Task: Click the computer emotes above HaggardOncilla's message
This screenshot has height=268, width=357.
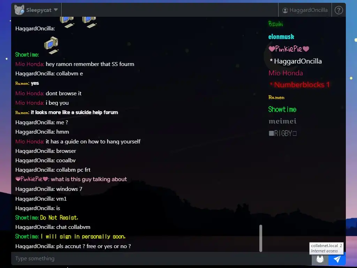Action: pyautogui.click(x=78, y=22)
